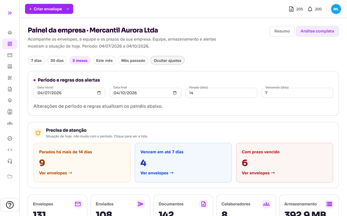Click the Criar envelope button
Screen dimensions: 347x216
(x=46, y=9)
